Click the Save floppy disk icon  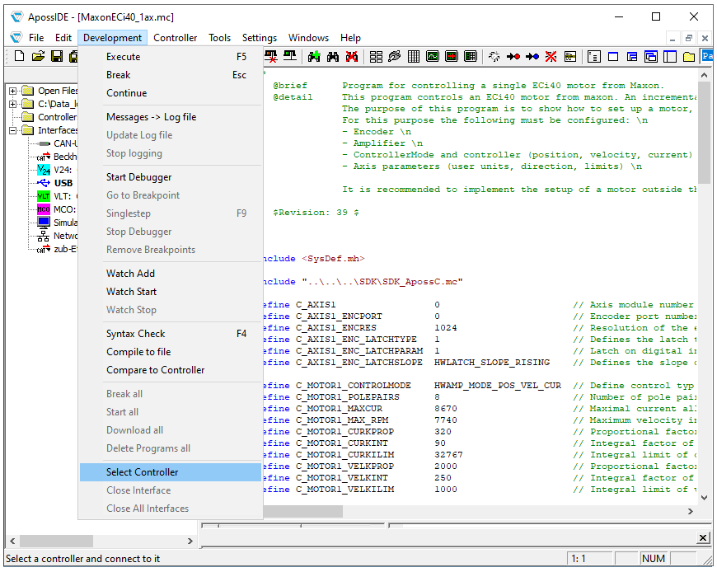(57, 56)
